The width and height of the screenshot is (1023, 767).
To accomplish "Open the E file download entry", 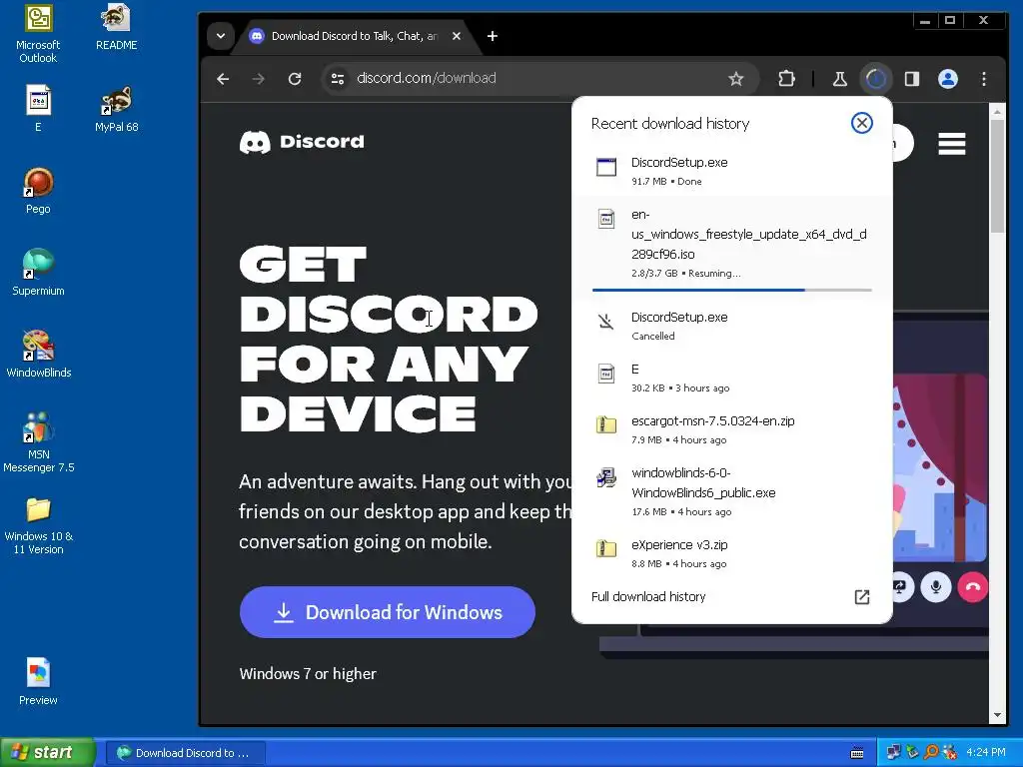I will (731, 378).
